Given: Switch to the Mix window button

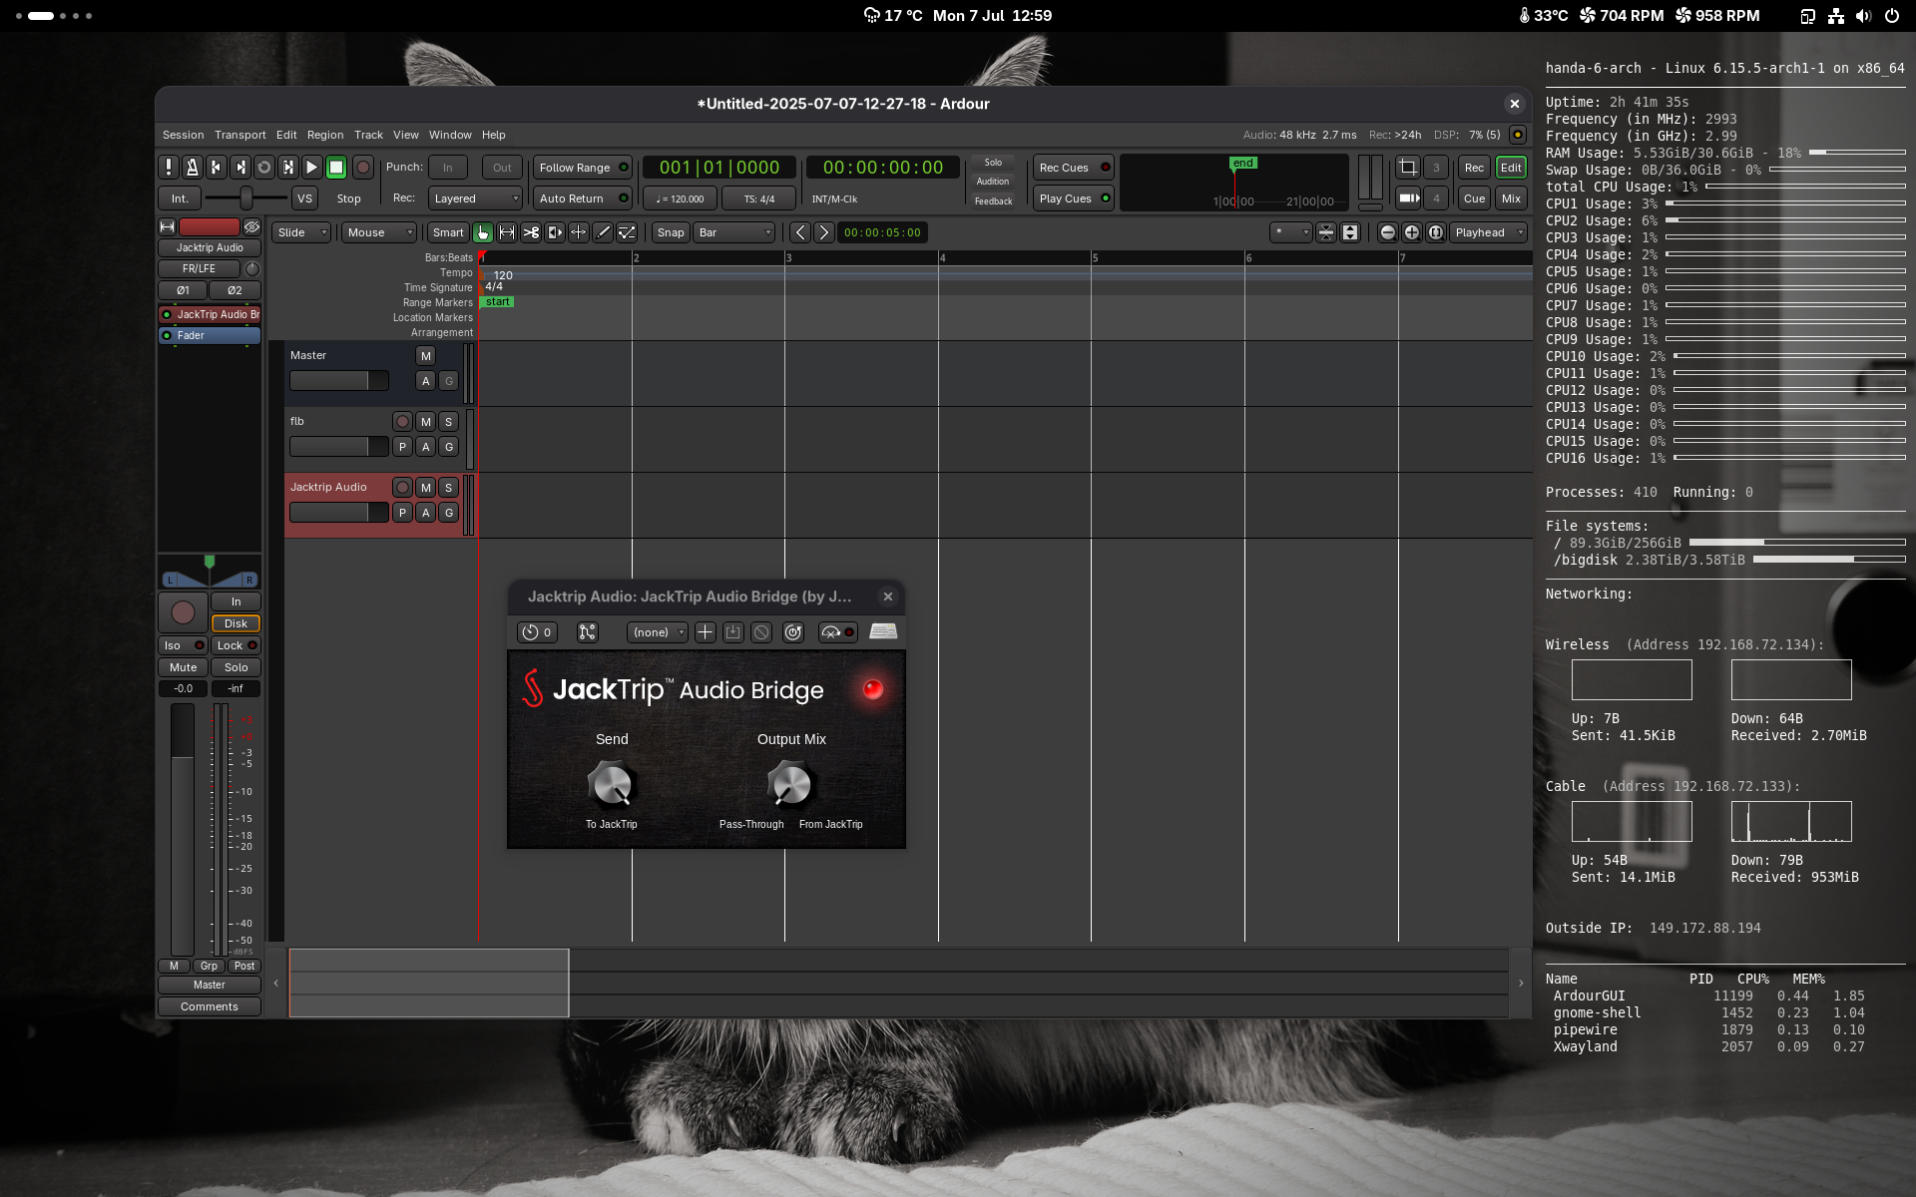Looking at the screenshot, I should point(1511,199).
